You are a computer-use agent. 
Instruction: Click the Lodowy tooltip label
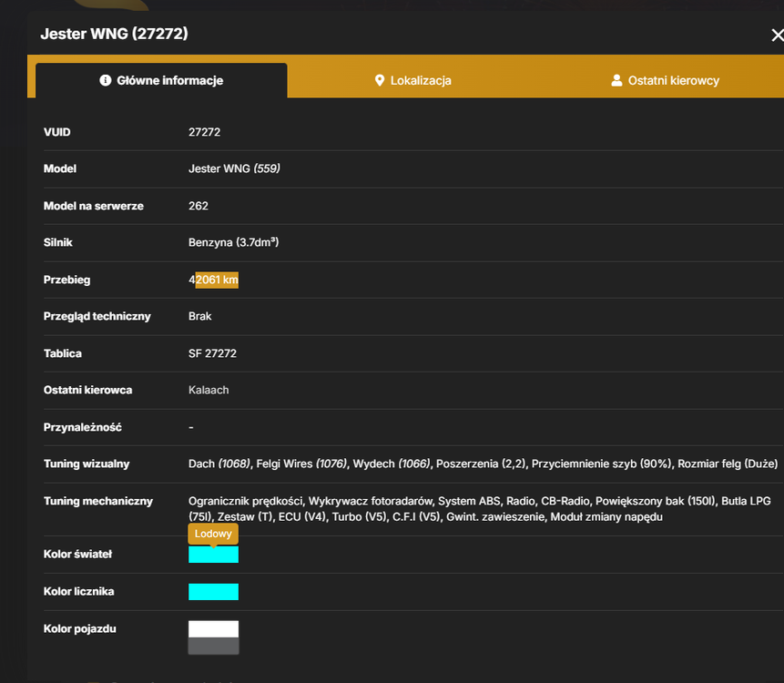pos(213,534)
